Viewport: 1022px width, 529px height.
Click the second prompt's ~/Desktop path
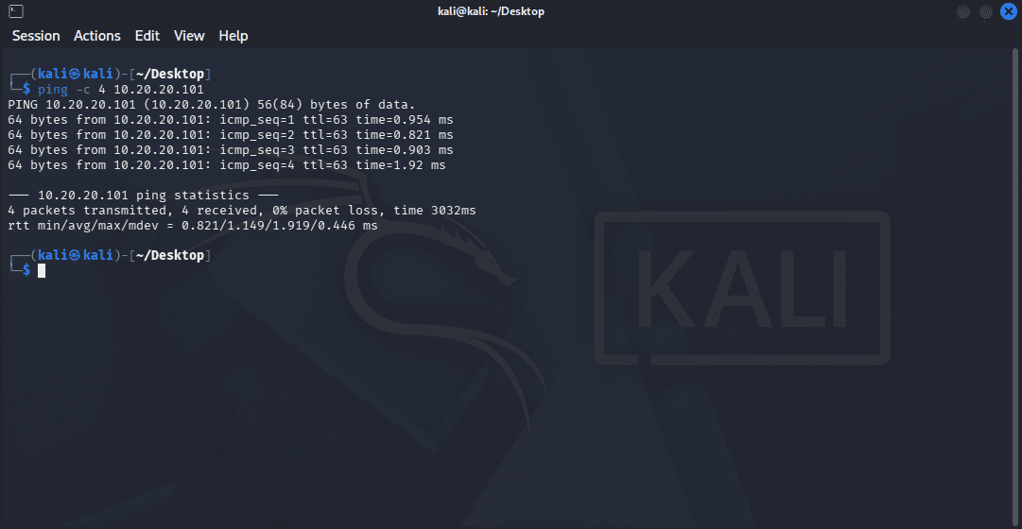click(x=169, y=255)
